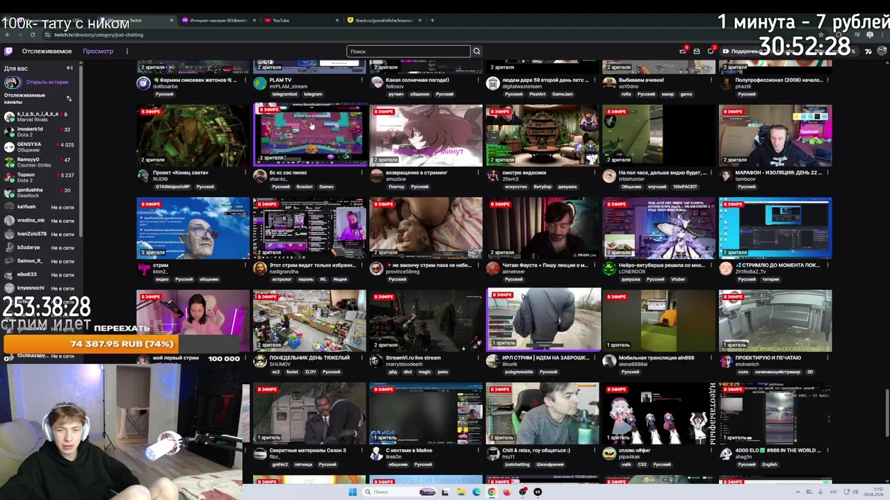Open Firefox on the taskbar
The width and height of the screenshot is (890, 500).
[x=507, y=492]
